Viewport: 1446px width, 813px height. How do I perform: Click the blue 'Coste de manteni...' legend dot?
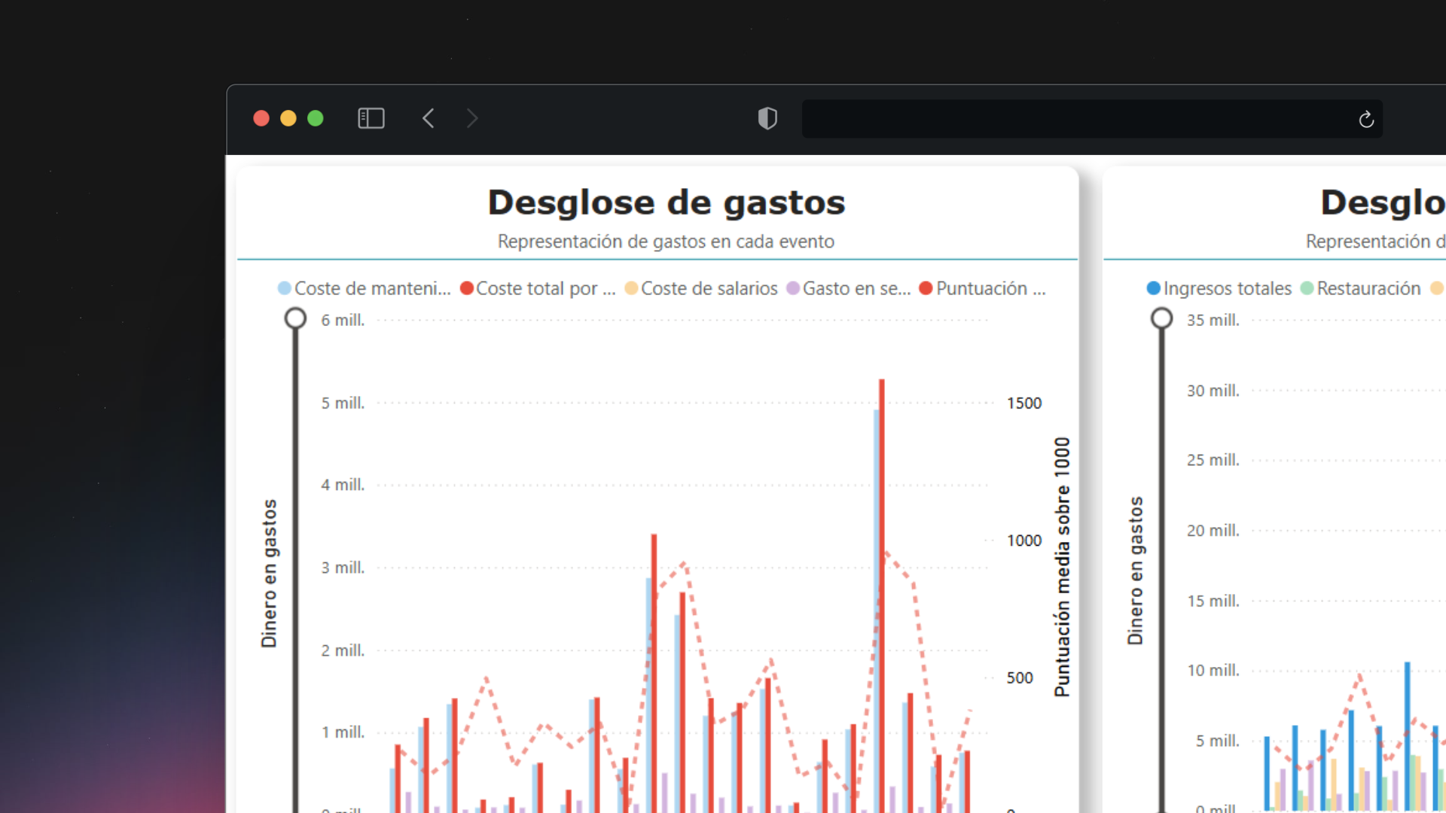pos(283,288)
